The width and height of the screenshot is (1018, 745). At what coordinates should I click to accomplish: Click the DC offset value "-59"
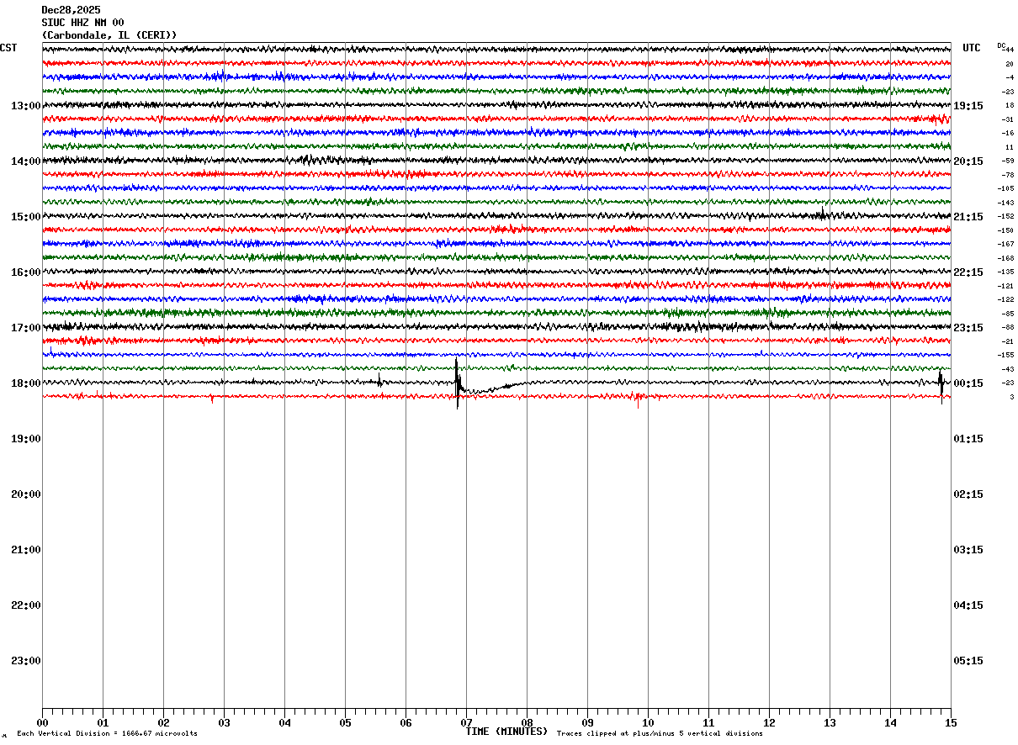click(x=1007, y=161)
